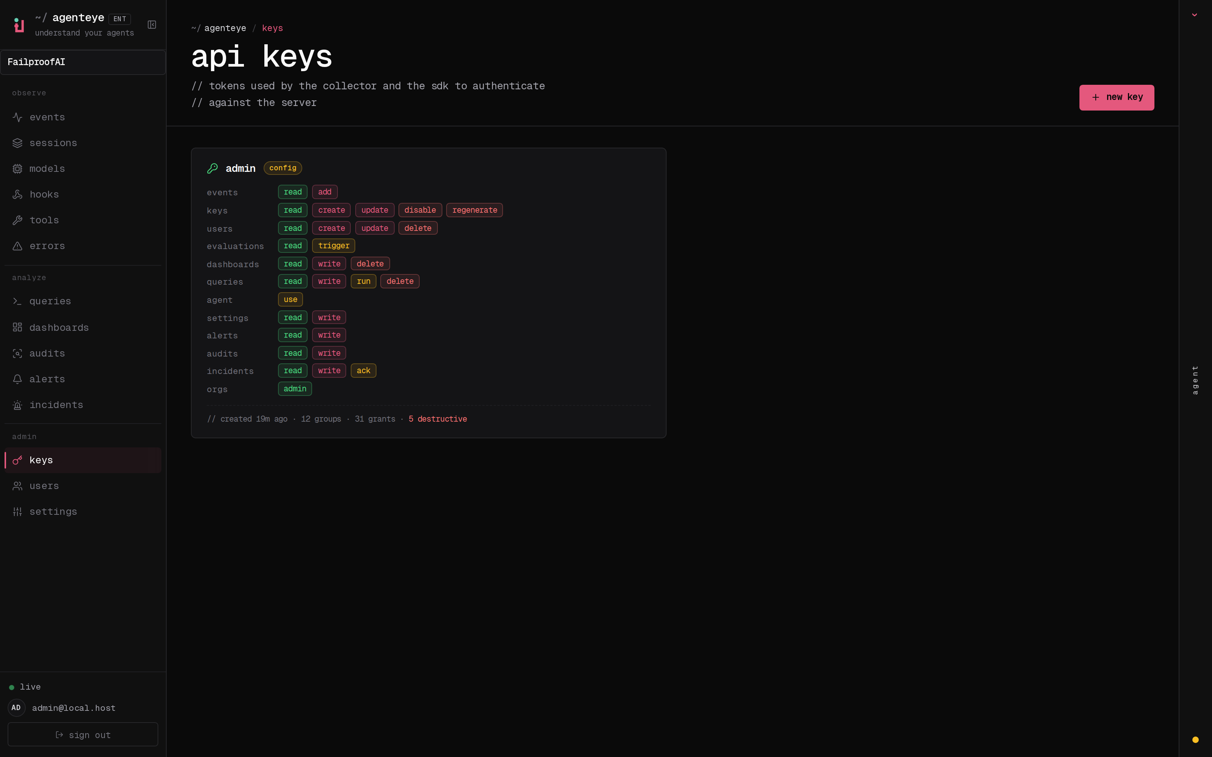Click the errors warning triangle icon
Image resolution: width=1212 pixels, height=757 pixels.
pyautogui.click(x=17, y=246)
